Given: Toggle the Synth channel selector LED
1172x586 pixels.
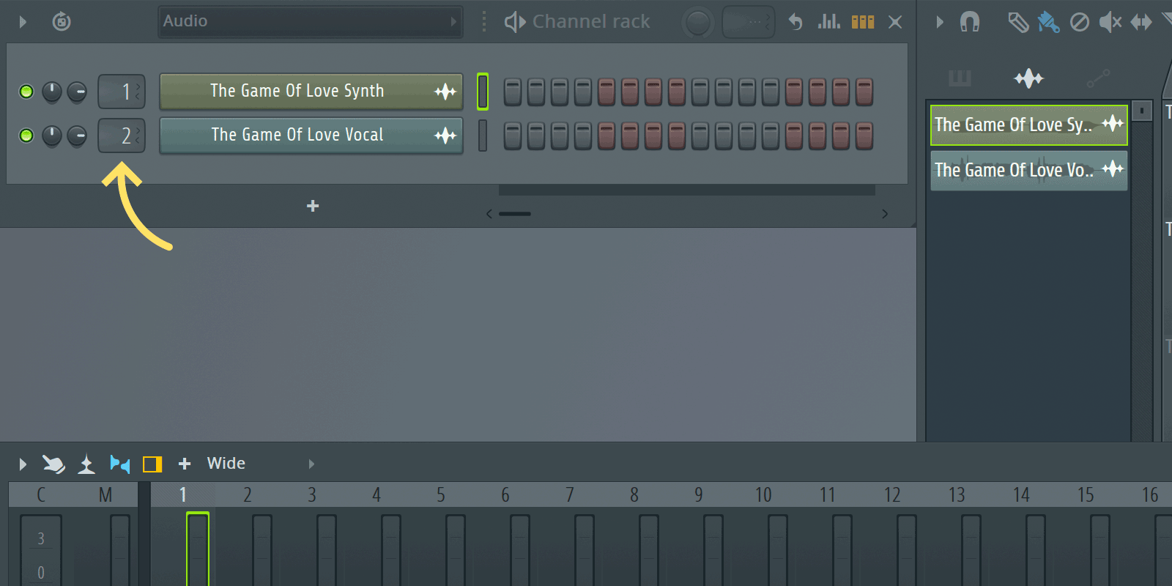Looking at the screenshot, I should point(483,92).
